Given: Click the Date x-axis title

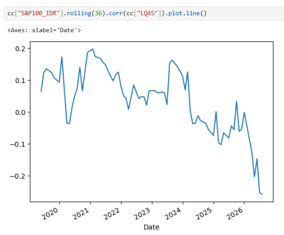Looking at the screenshot, I should (152, 227).
